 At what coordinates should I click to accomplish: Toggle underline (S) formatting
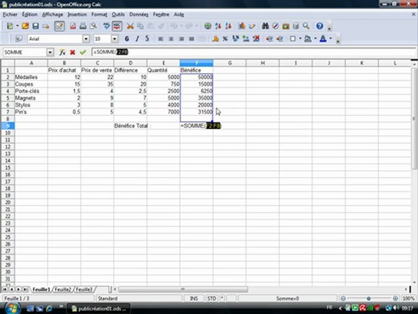coord(147,39)
